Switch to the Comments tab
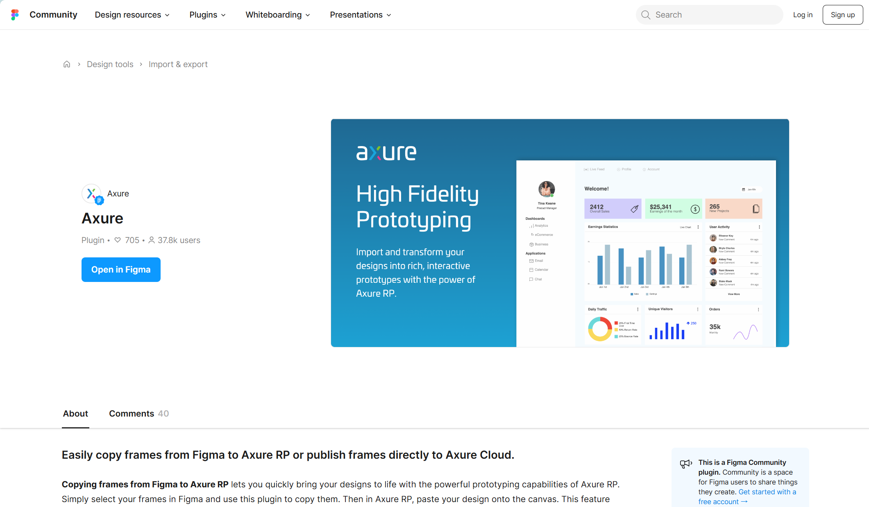This screenshot has width=869, height=507. click(139, 414)
